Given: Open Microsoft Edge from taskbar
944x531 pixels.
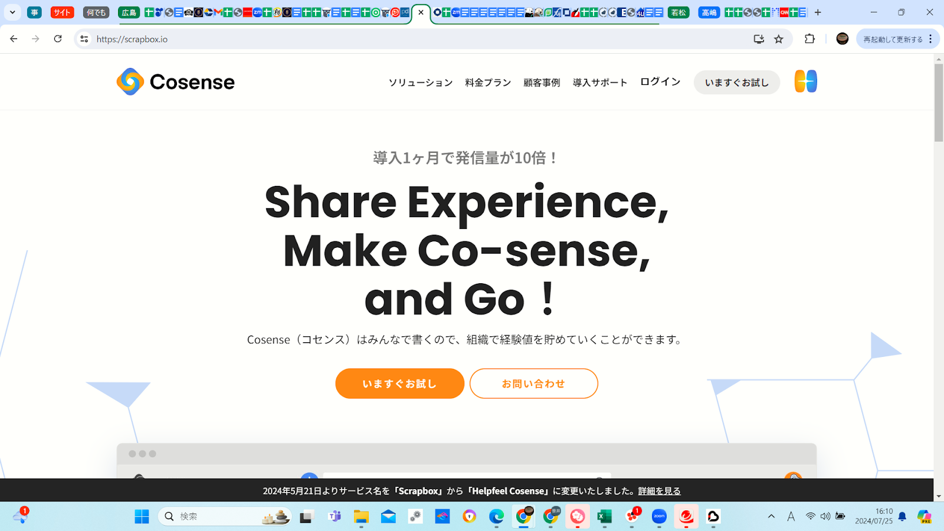Looking at the screenshot, I should coord(496,516).
